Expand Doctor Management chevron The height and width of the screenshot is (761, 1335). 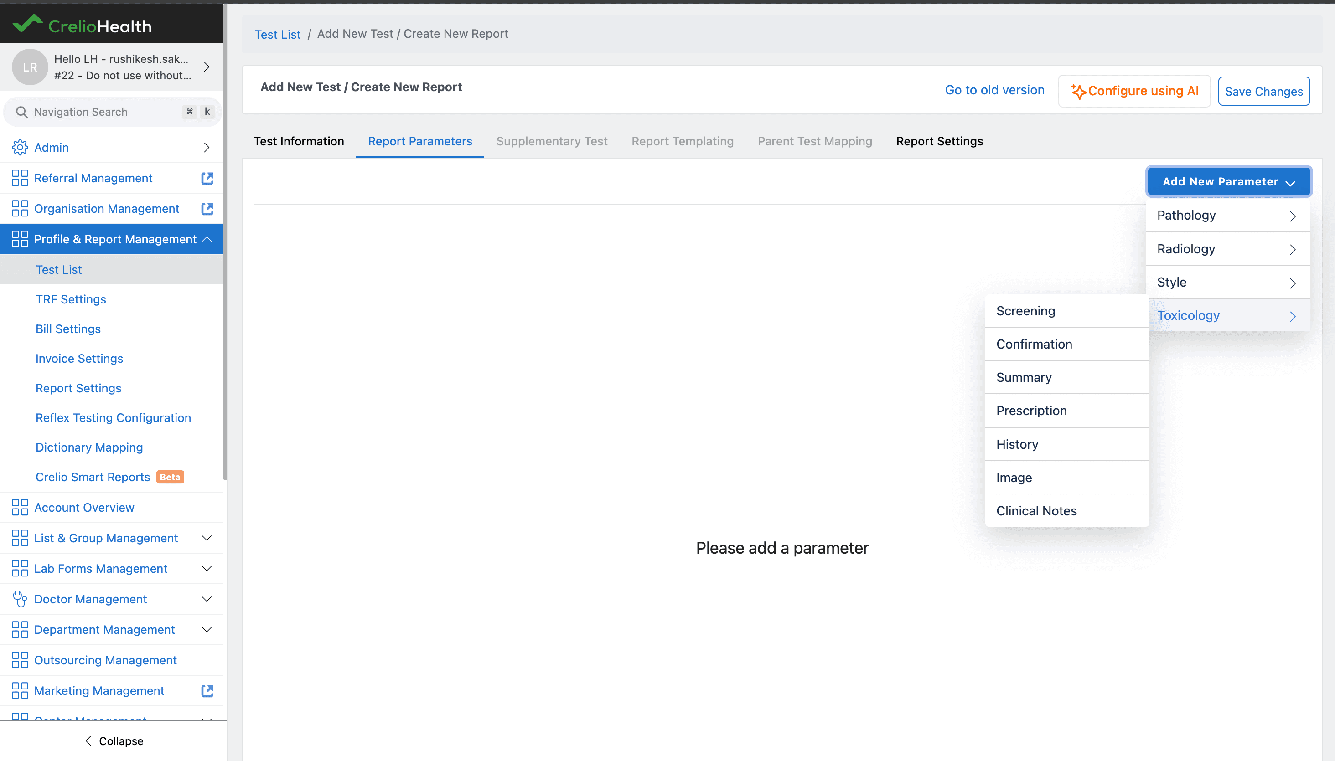(207, 599)
